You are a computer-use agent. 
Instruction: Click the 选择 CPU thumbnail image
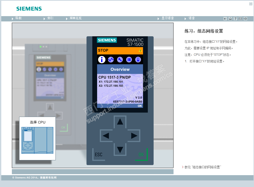tap(37, 140)
